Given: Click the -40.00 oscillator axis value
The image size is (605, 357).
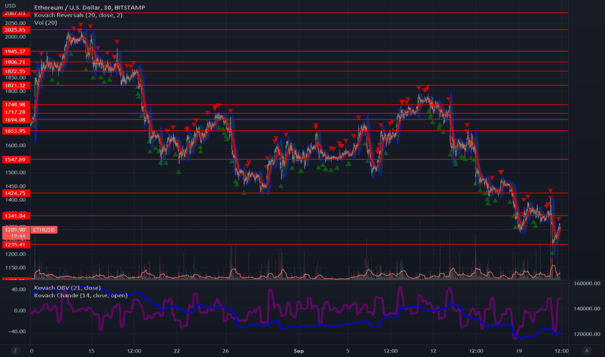Looking at the screenshot, I should [x=18, y=332].
